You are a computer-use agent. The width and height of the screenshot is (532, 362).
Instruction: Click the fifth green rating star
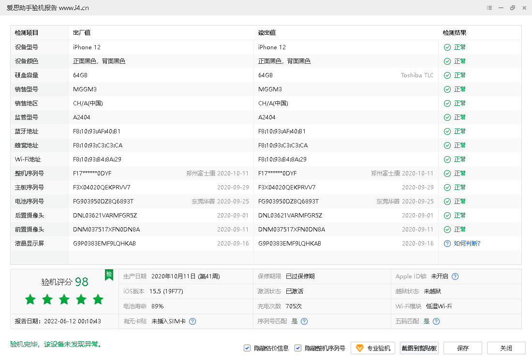coord(98,299)
